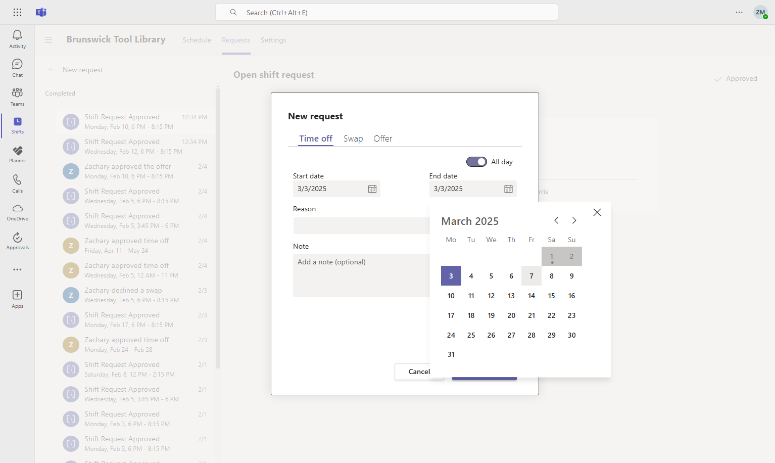Viewport: 775px width, 463px height.
Task: Pick March 14 in the calendar
Action: [x=531, y=296]
